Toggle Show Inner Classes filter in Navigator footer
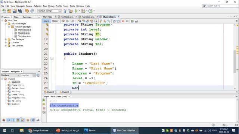 click(x=23, y=120)
